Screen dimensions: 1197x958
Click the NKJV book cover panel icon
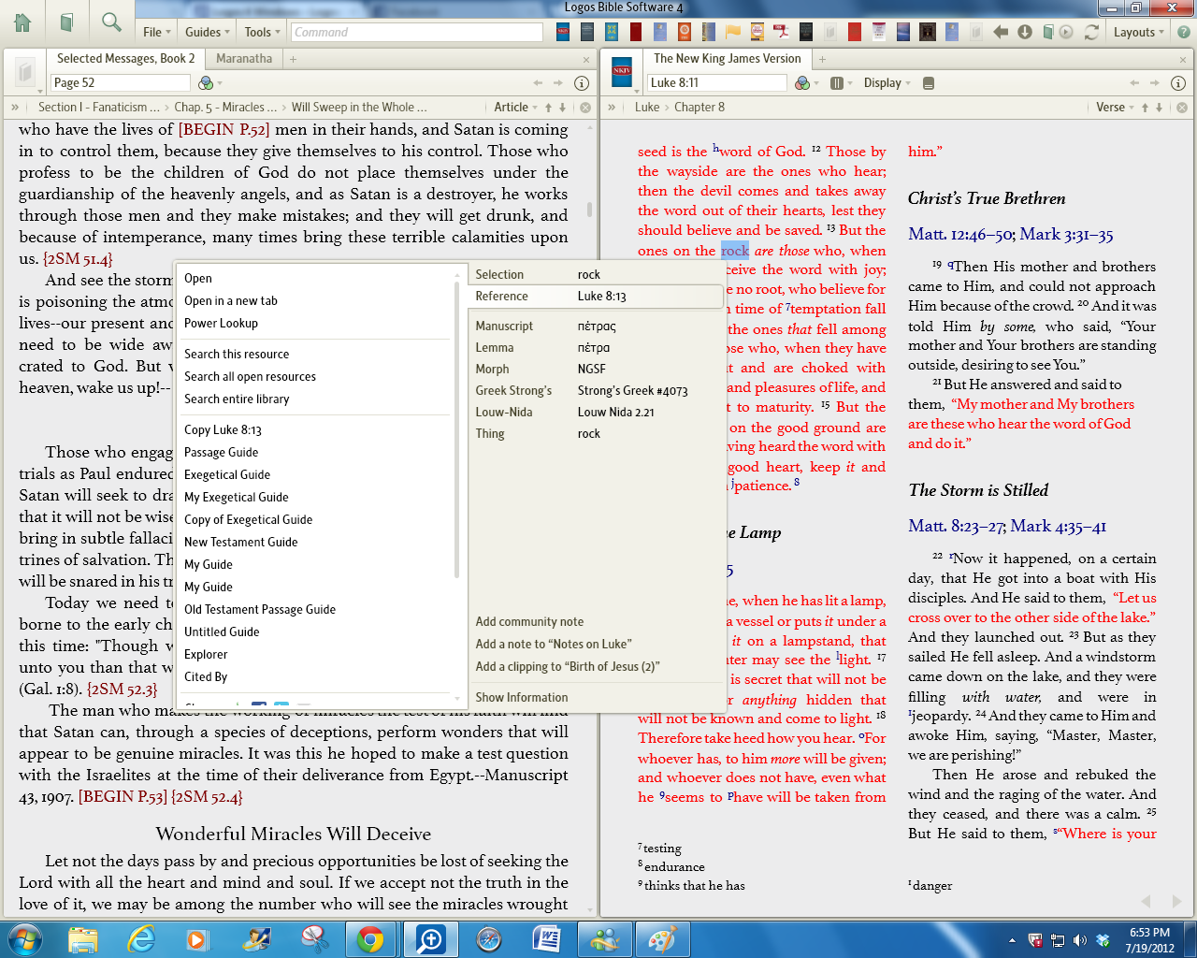pos(622,71)
